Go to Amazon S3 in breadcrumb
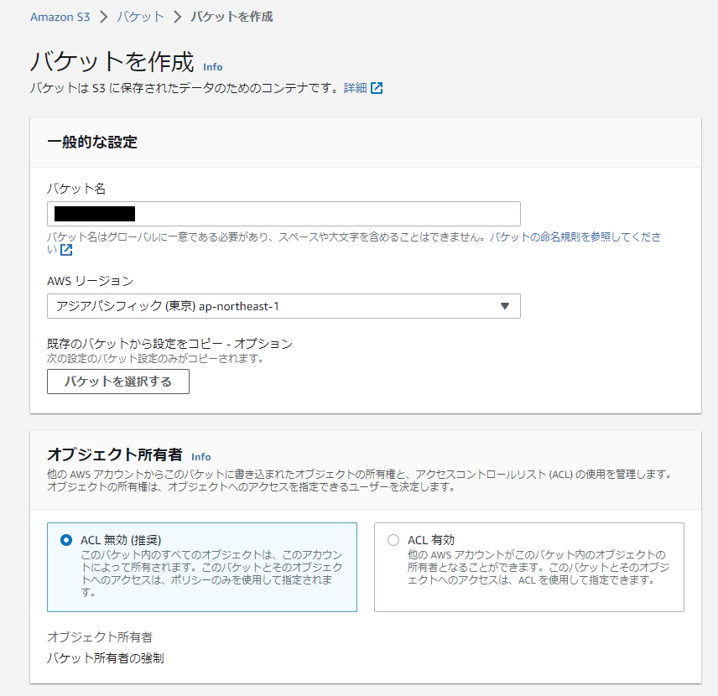The width and height of the screenshot is (718, 696). pos(60,17)
